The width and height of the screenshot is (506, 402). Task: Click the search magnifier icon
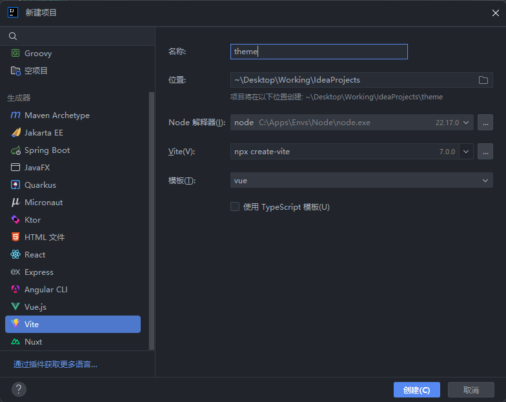tap(13, 36)
